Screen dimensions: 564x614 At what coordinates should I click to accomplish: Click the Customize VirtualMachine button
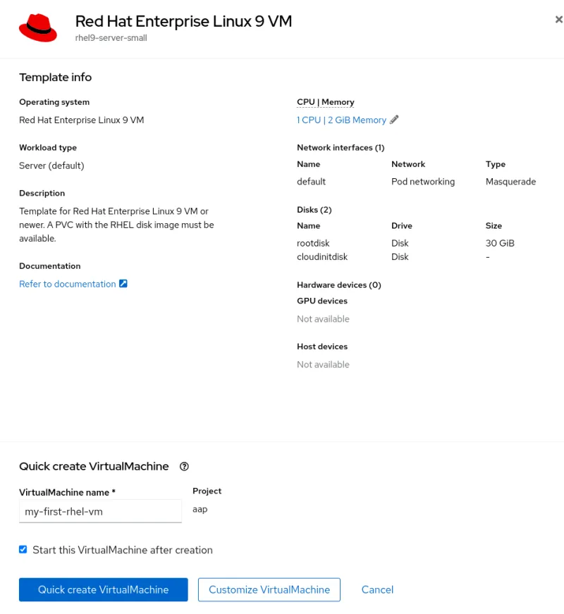tap(269, 590)
